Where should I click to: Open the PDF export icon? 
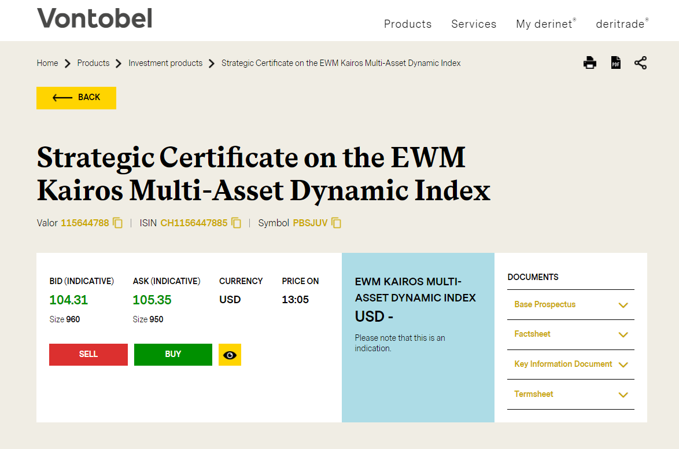615,63
